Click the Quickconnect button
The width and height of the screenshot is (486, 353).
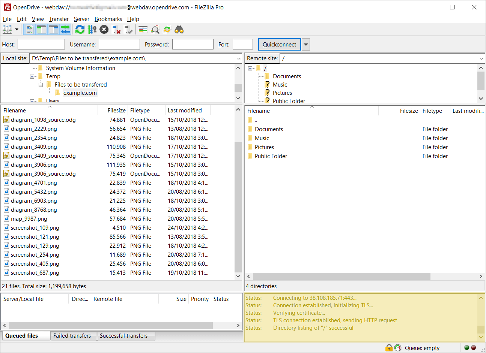(x=279, y=44)
